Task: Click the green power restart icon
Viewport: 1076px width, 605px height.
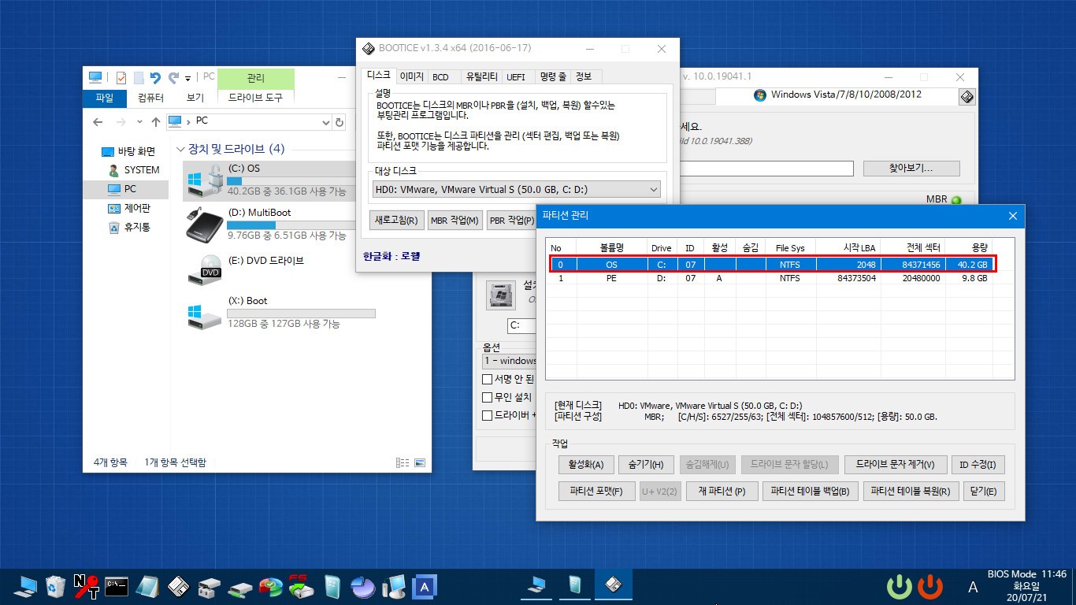Action: (899, 586)
